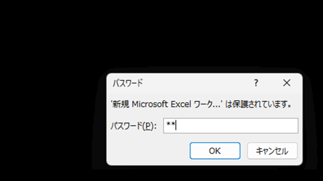Cancel opening the protected Excel workbook
323x181 pixels.
tap(272, 151)
